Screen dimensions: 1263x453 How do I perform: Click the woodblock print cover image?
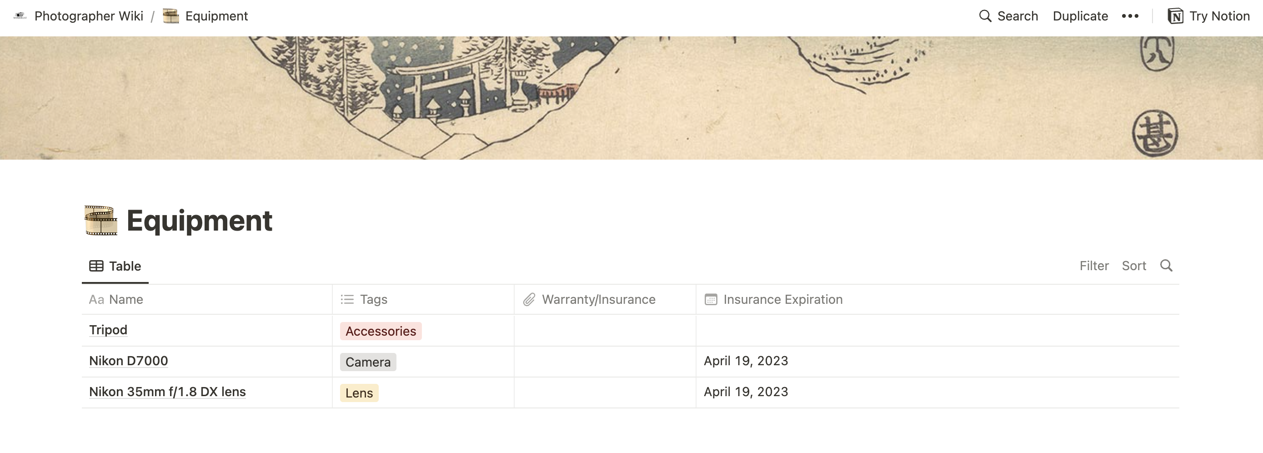631,98
